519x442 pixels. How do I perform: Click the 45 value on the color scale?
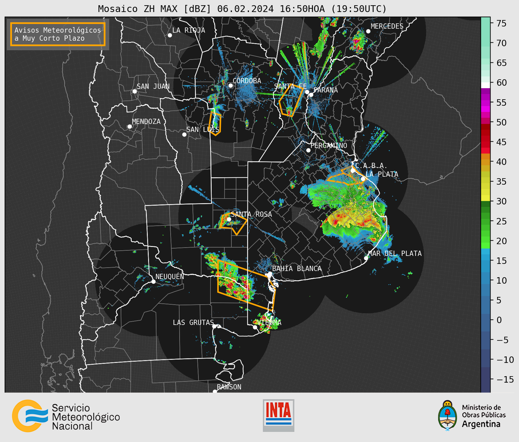[x=501, y=142]
